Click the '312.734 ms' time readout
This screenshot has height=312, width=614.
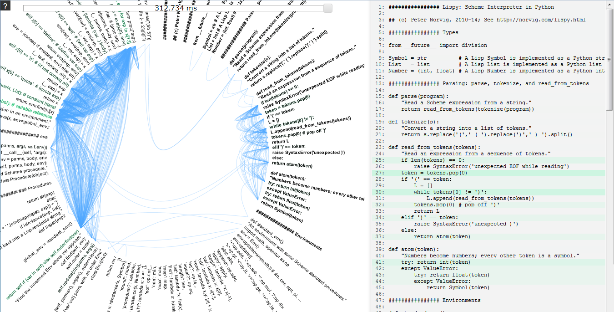(x=176, y=8)
